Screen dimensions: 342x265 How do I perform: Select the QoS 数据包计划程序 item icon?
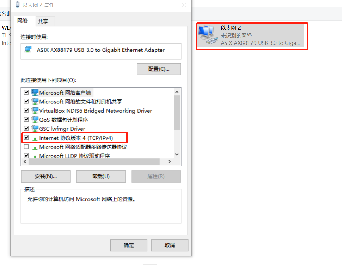coord(35,120)
